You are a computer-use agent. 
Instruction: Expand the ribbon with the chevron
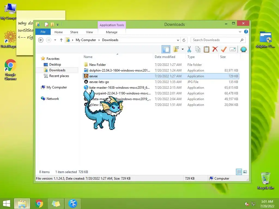point(240,32)
